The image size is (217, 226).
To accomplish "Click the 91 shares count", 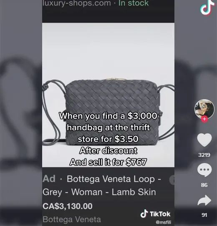I will (x=204, y=215).
